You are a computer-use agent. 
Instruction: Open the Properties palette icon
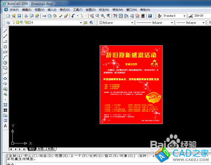[115, 16]
